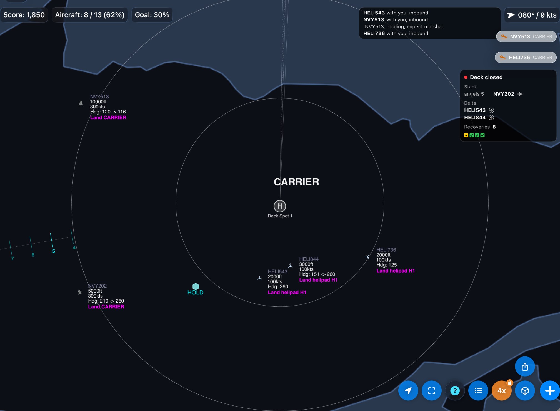Select the NVY513 jet aircraft icon
The image size is (560, 411).
coord(81,103)
